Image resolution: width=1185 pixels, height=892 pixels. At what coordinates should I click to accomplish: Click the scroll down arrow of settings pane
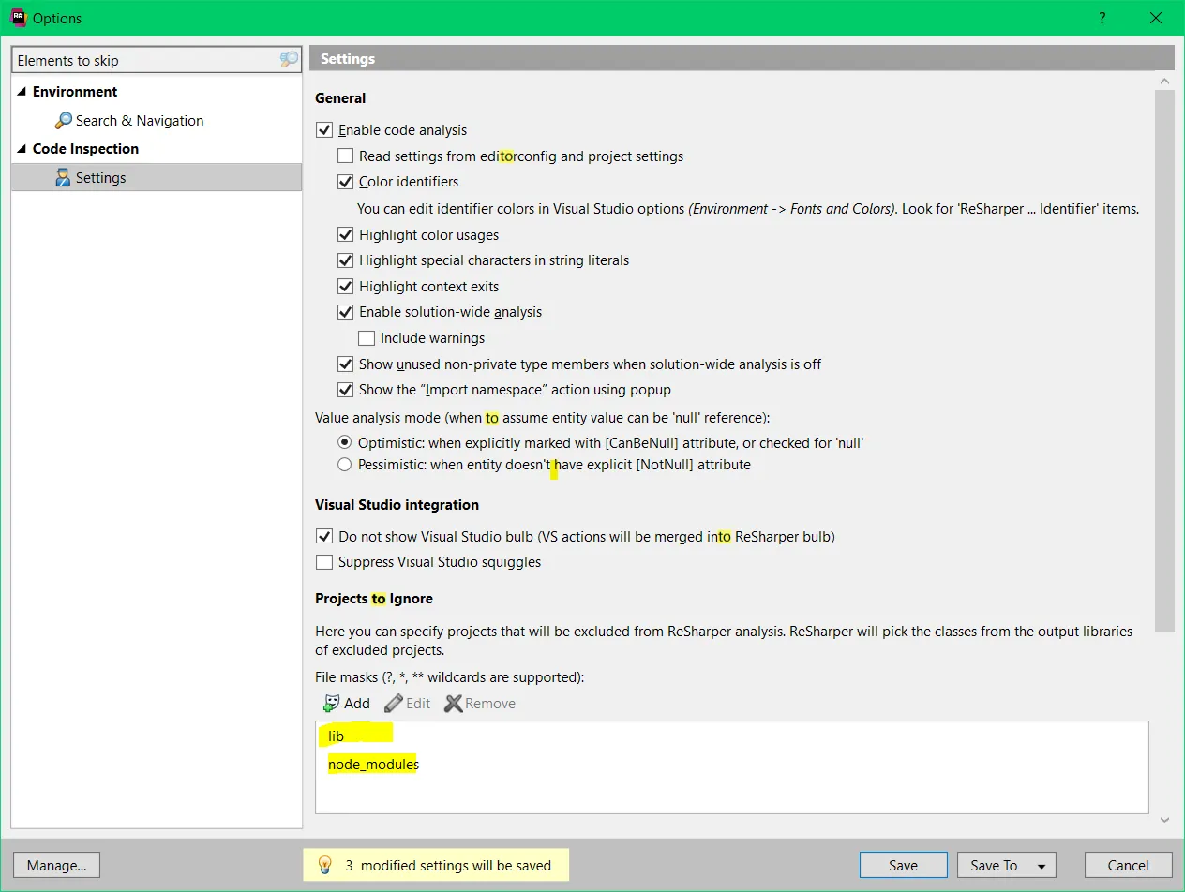pos(1164,820)
